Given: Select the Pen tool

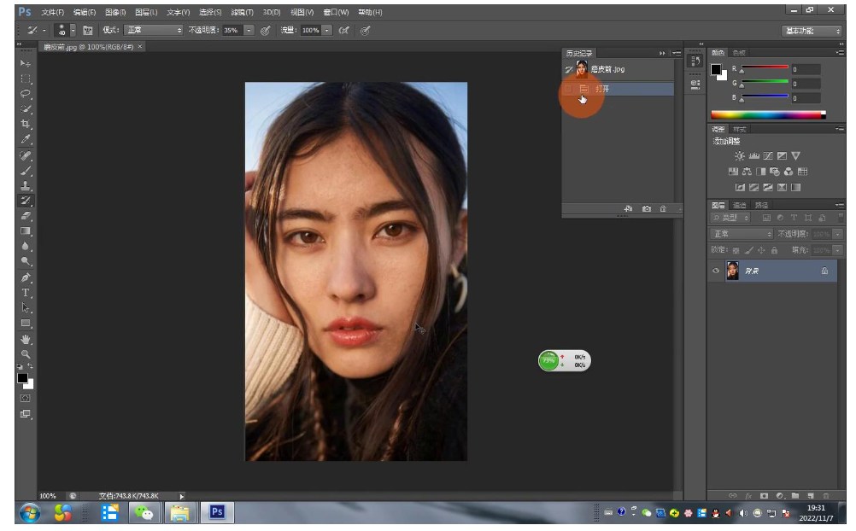Looking at the screenshot, I should tap(25, 277).
